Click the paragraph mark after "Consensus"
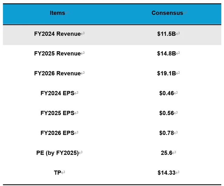The width and height of the screenshot is (224, 186). [185, 13]
